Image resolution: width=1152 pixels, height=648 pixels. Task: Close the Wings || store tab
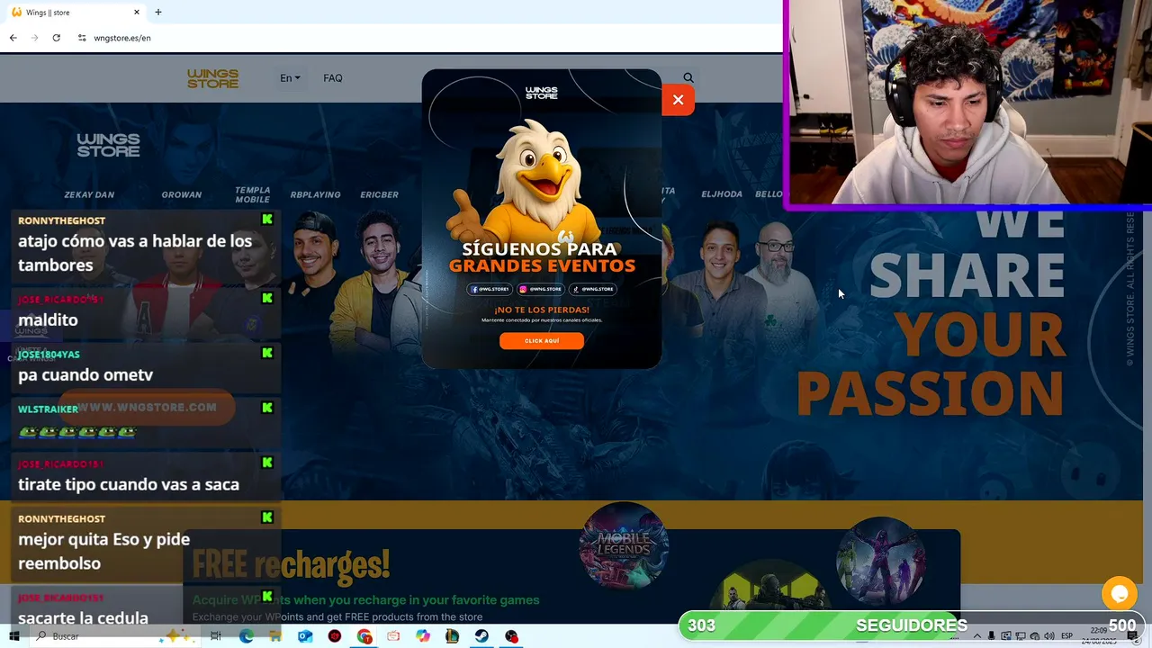[x=137, y=13]
